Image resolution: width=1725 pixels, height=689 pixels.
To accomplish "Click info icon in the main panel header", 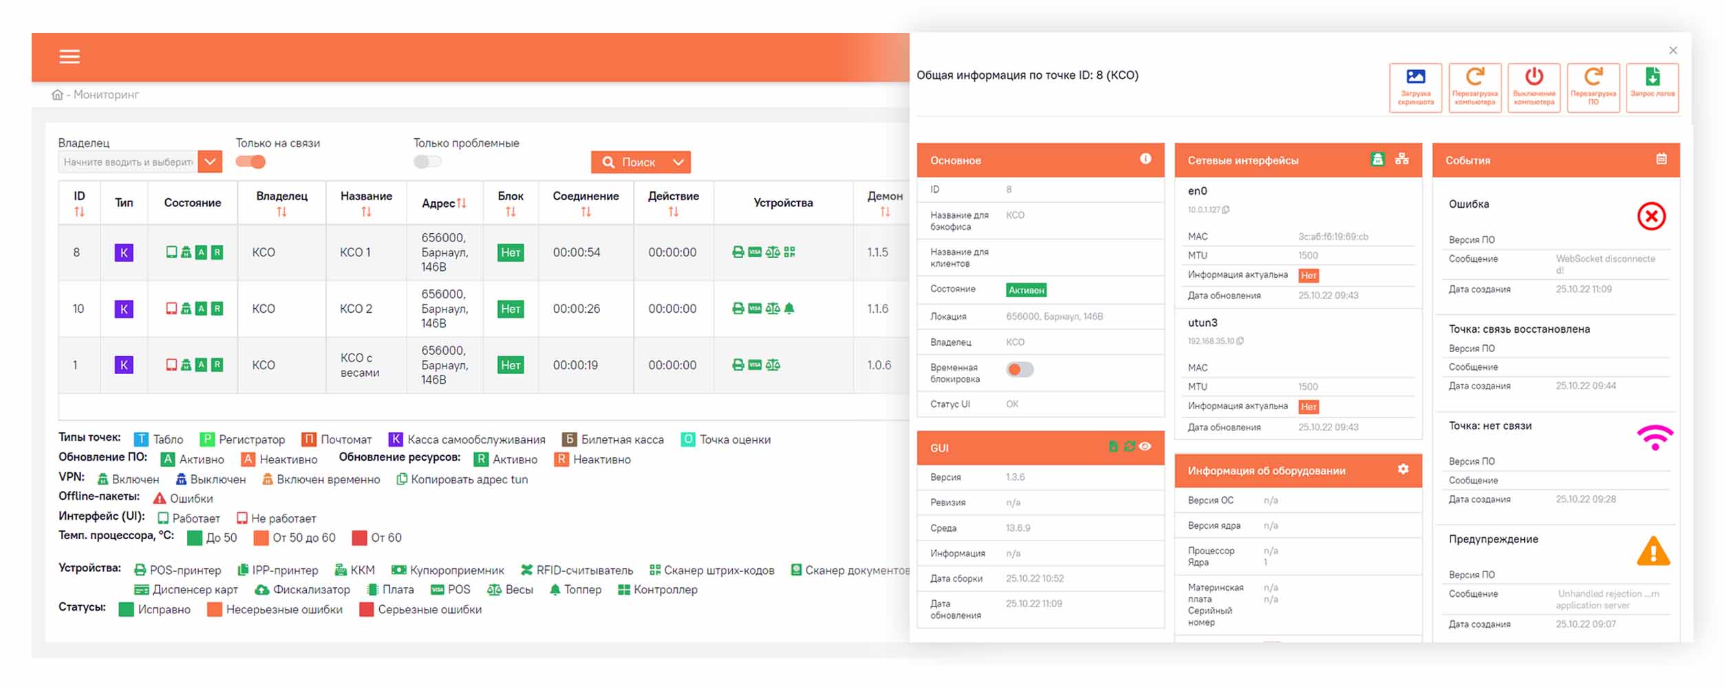I will tap(1145, 159).
